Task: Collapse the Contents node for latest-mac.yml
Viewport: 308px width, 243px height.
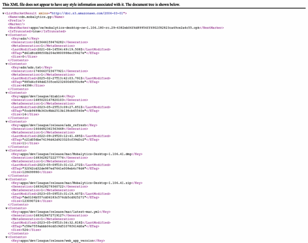Action: [x=6, y=208]
